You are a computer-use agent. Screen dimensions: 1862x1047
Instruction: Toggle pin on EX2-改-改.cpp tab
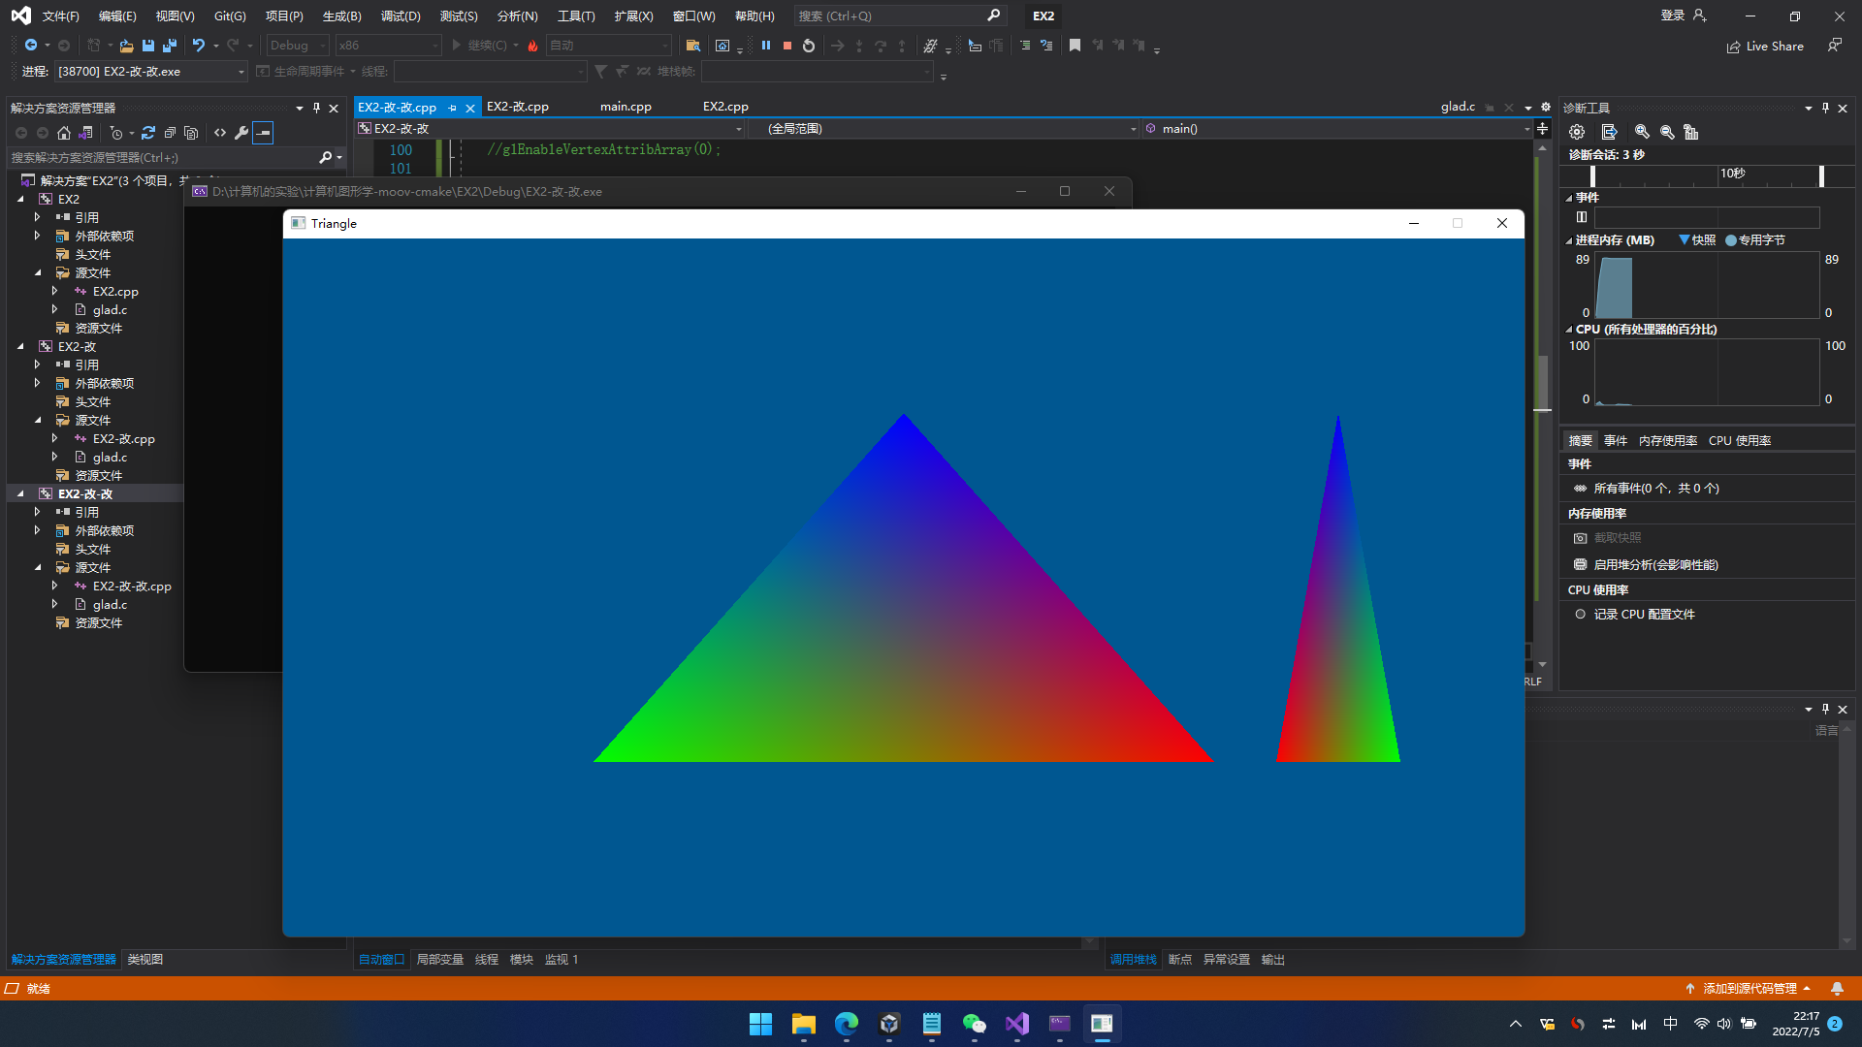453,108
